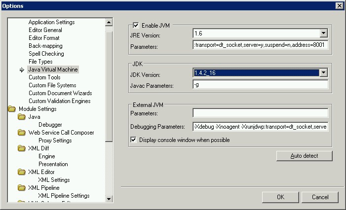The height and width of the screenshot is (210, 346).
Task: Uncheck Display console window when possible
Action: click(133, 140)
